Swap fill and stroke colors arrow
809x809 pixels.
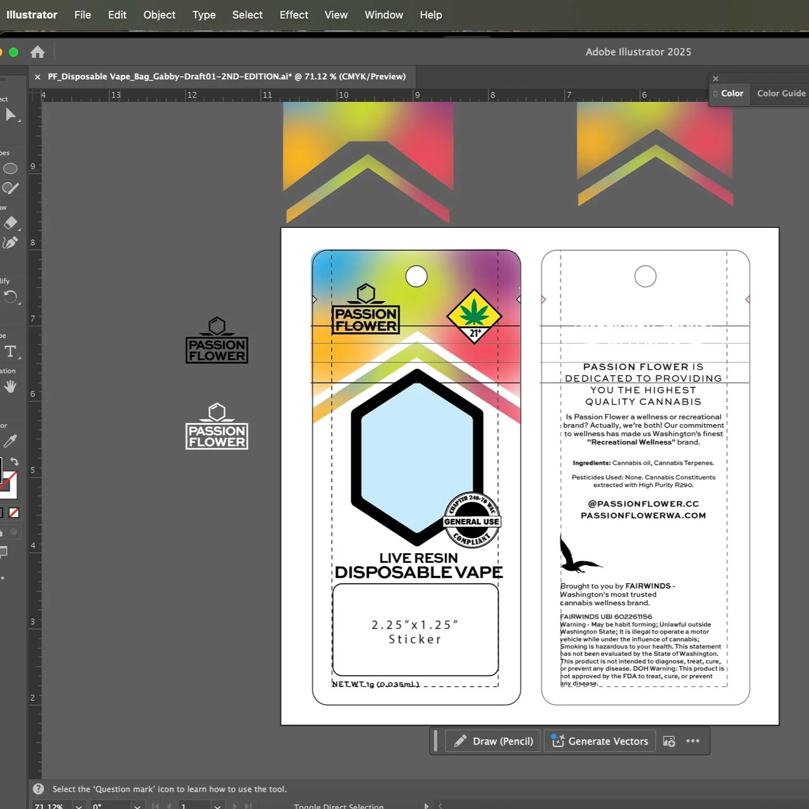click(x=14, y=462)
